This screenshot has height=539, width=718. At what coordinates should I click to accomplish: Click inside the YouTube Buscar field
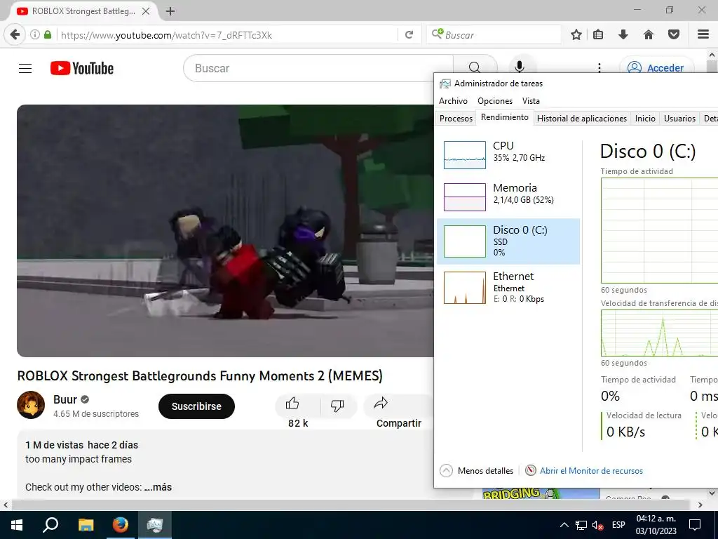[x=318, y=68]
